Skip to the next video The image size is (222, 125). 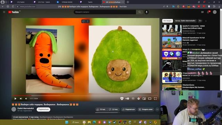[21, 99]
